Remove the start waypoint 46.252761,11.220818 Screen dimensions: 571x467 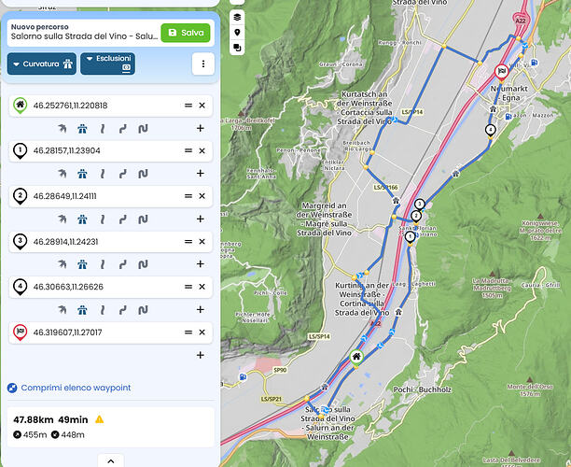coord(202,106)
